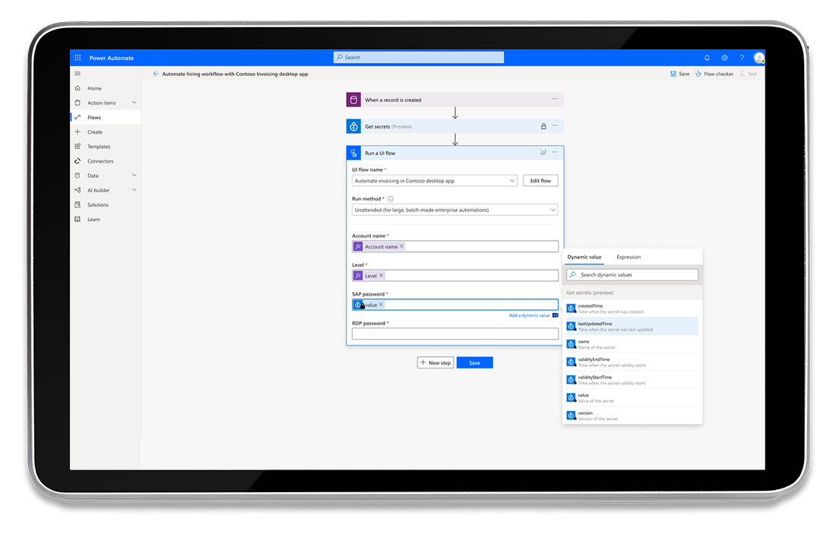The width and height of the screenshot is (836, 547).
Task: Open the settings gear icon
Action: (x=724, y=58)
